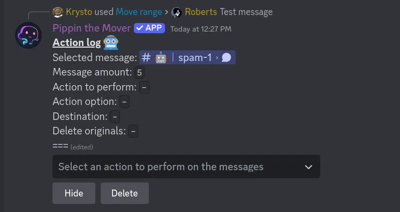Jump to spam-1 channel message link

click(x=187, y=58)
